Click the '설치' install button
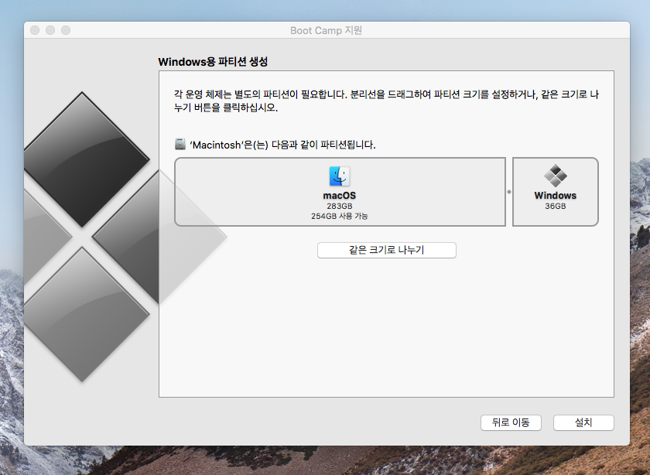The image size is (650, 475). (583, 422)
